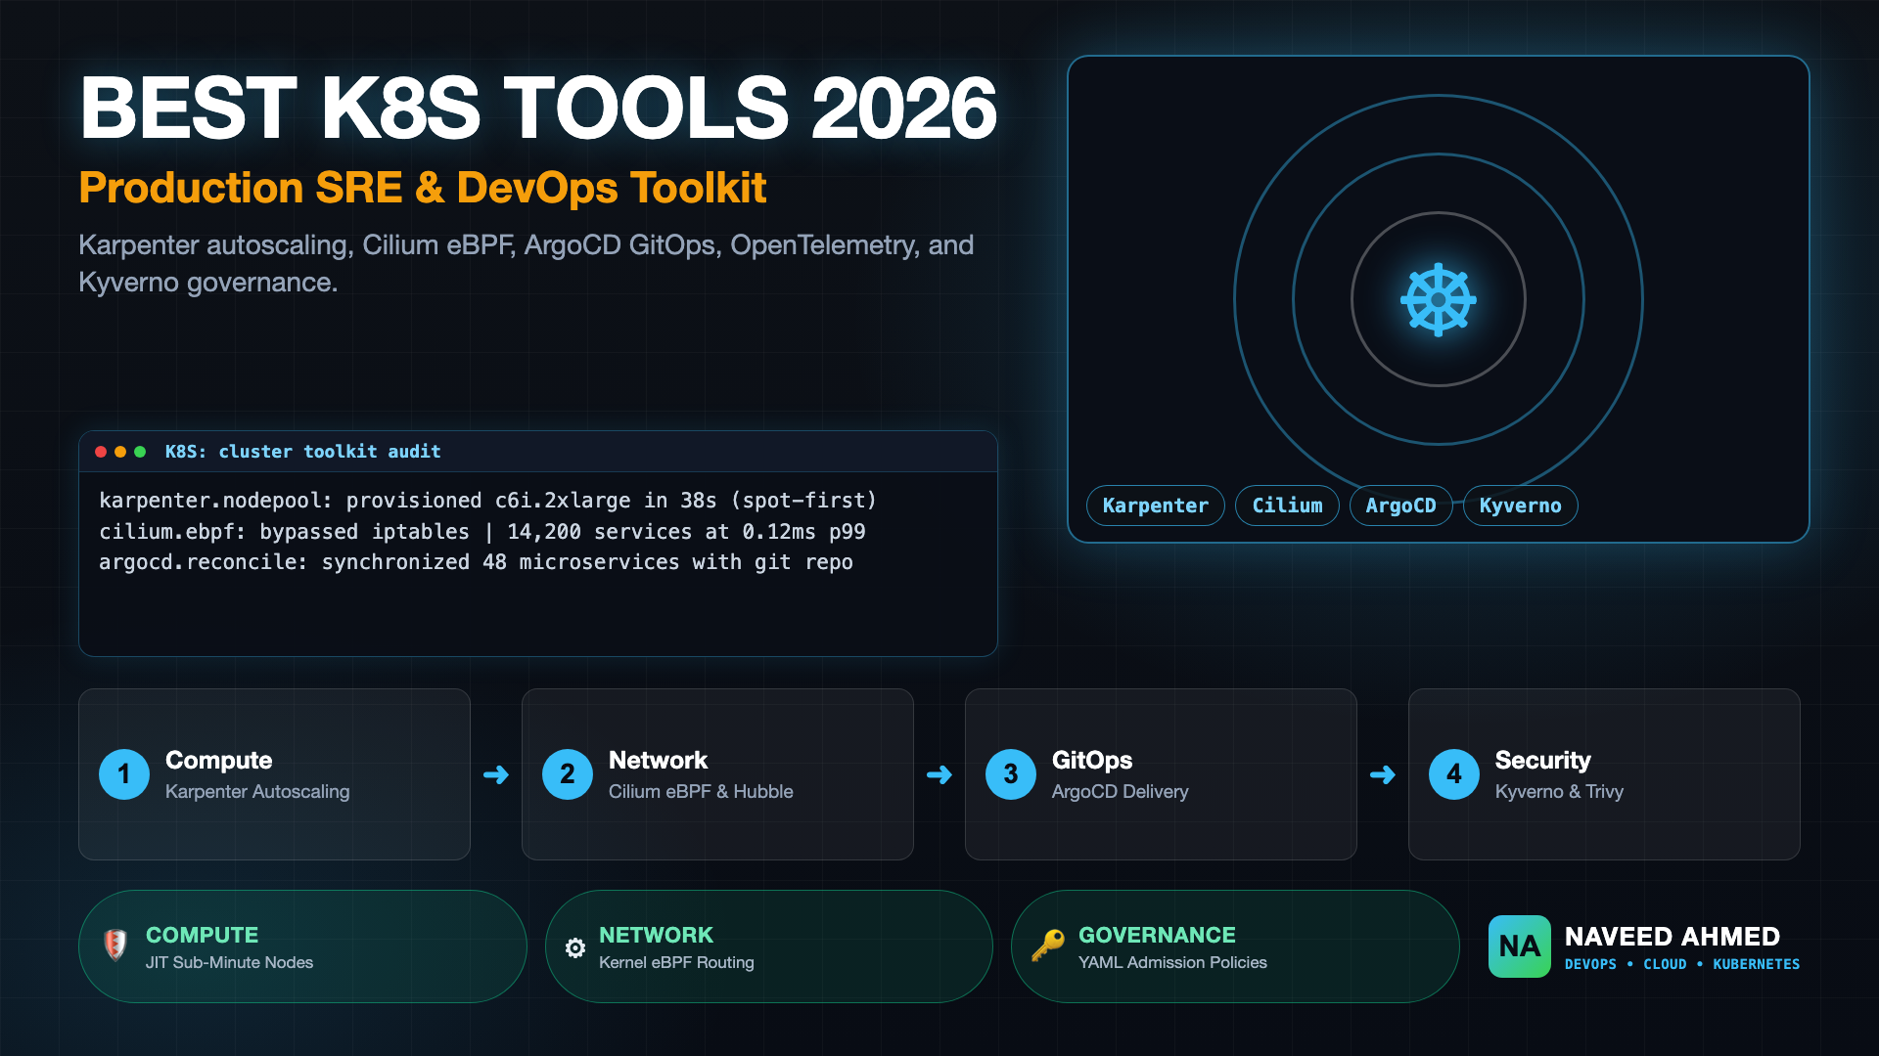Click the step 1 circle on Compute card

point(124,774)
